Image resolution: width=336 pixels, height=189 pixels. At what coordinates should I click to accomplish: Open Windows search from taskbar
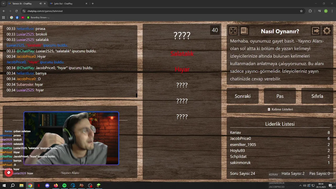(x=13, y=186)
